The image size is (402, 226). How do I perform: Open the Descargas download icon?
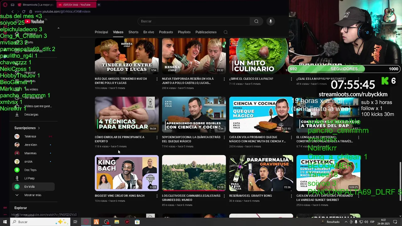[17, 115]
